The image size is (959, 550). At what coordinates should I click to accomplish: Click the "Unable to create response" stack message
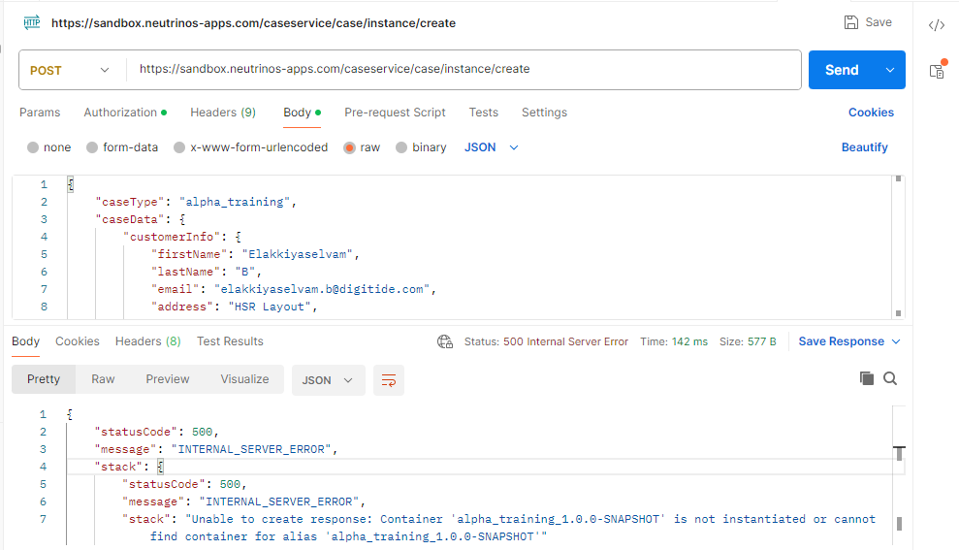[499, 528]
